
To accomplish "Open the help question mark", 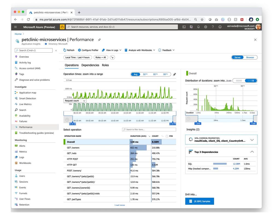I will point(213,27).
